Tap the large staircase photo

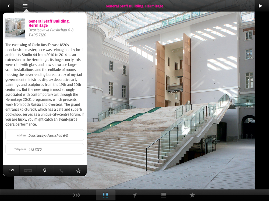pyautogui.click(x=171, y=100)
